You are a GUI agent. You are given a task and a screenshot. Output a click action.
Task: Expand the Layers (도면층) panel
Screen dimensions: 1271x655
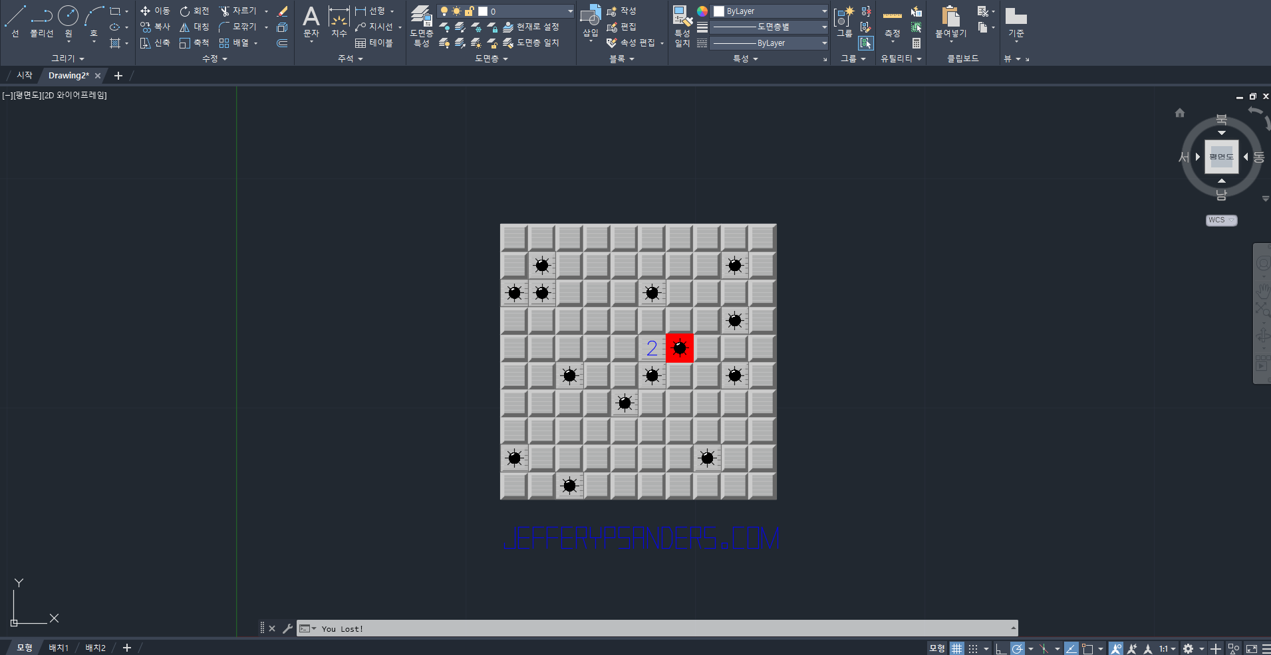tap(492, 58)
